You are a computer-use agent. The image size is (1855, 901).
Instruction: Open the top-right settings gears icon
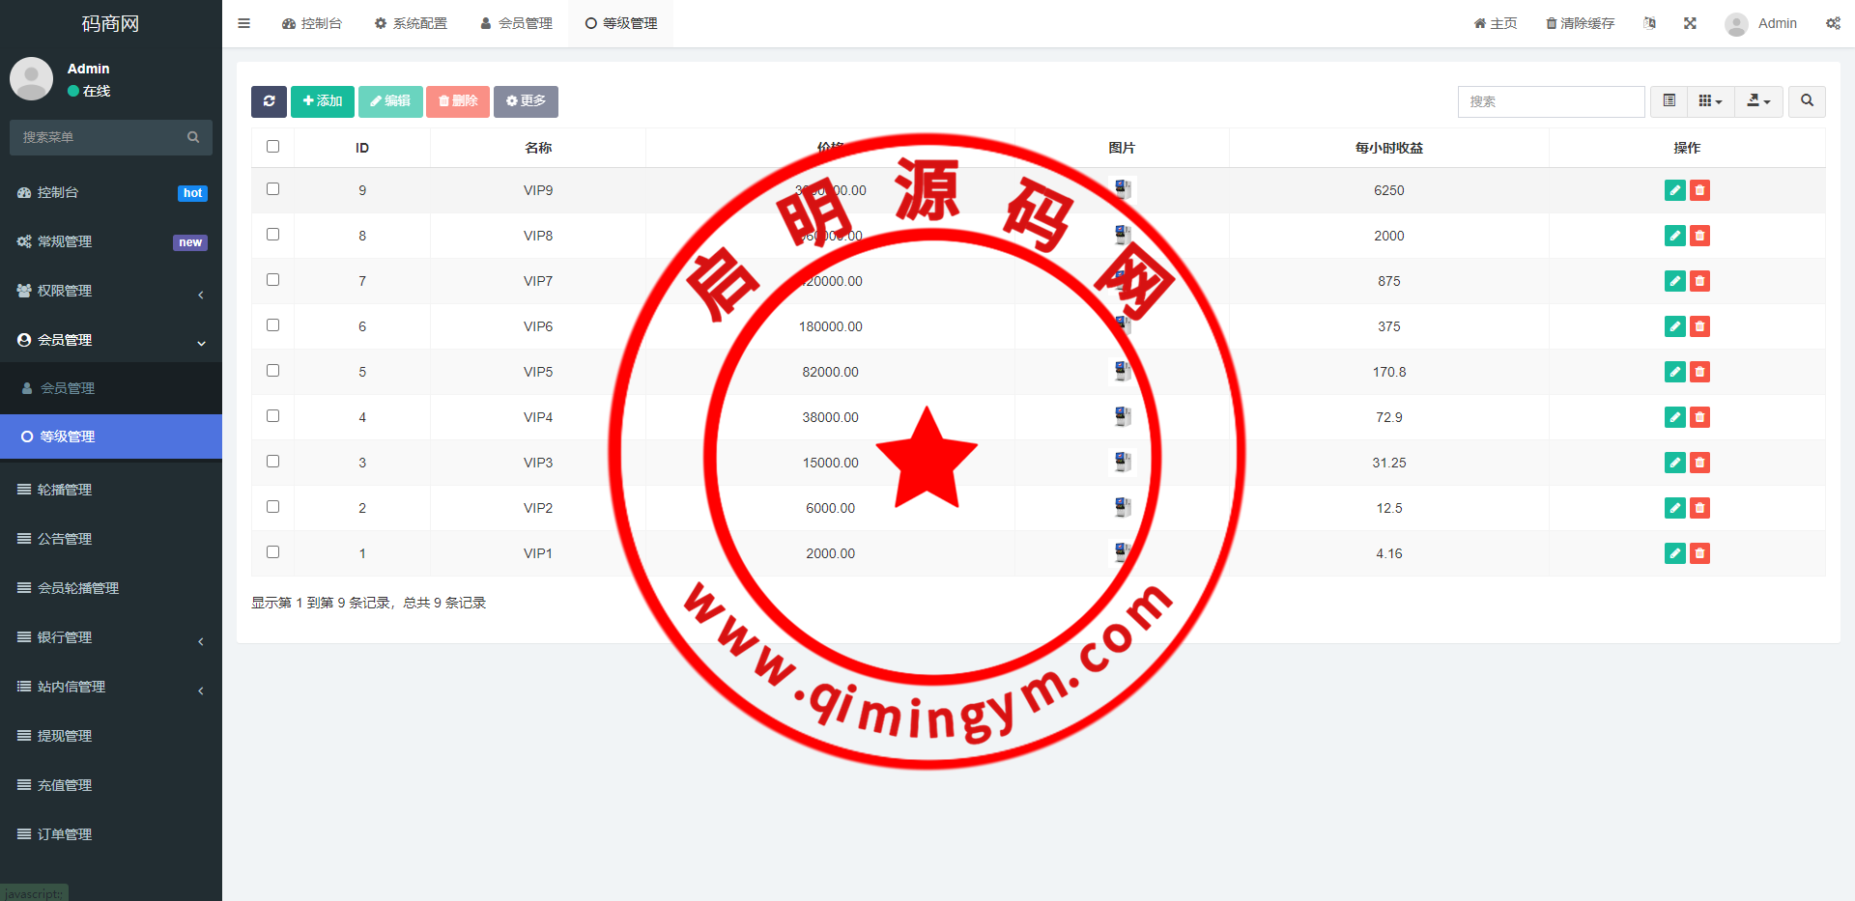tap(1833, 23)
